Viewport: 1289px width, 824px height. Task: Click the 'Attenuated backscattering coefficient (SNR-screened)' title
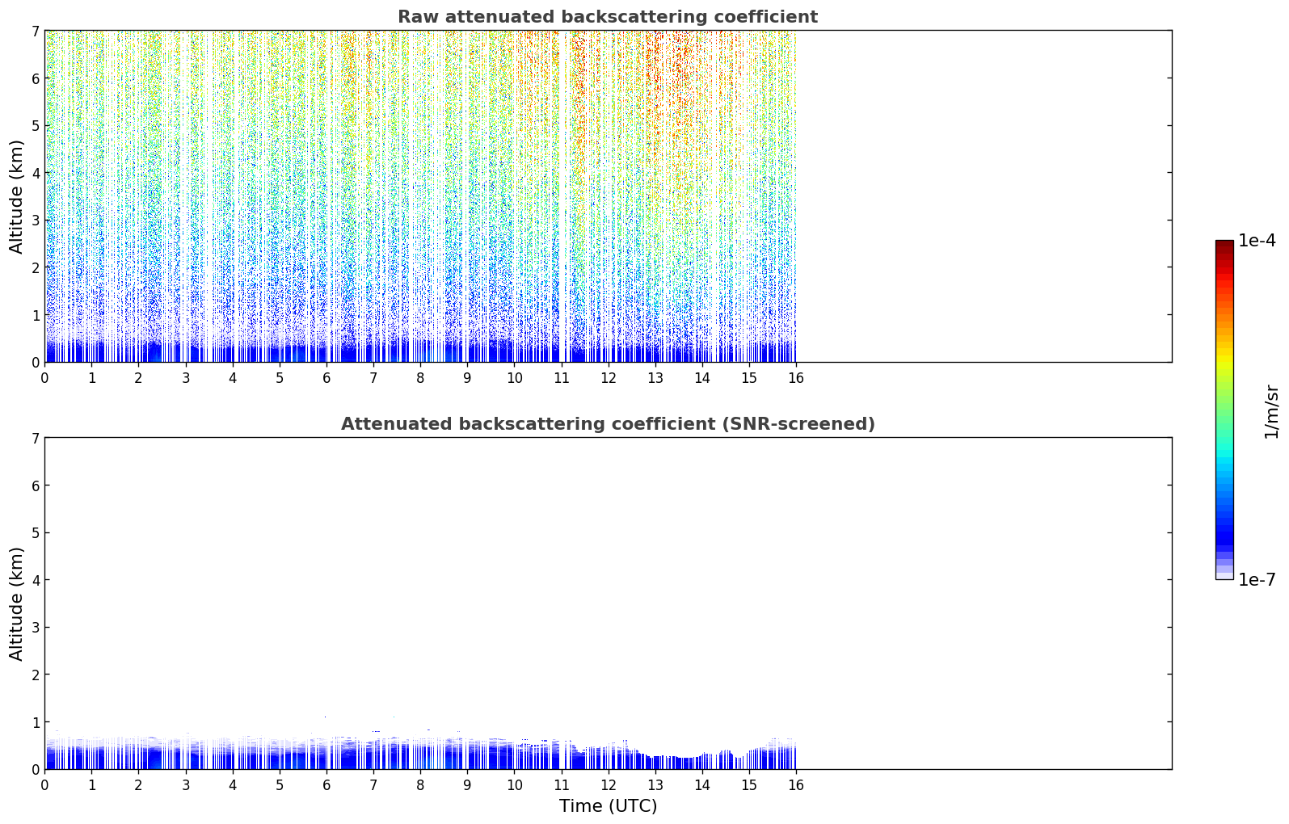point(608,424)
